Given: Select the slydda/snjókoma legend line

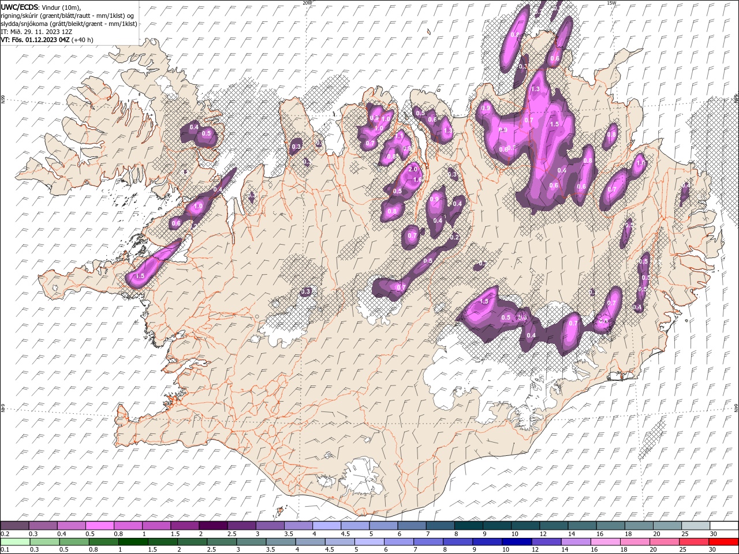Looking at the screenshot, I should coord(68,23).
